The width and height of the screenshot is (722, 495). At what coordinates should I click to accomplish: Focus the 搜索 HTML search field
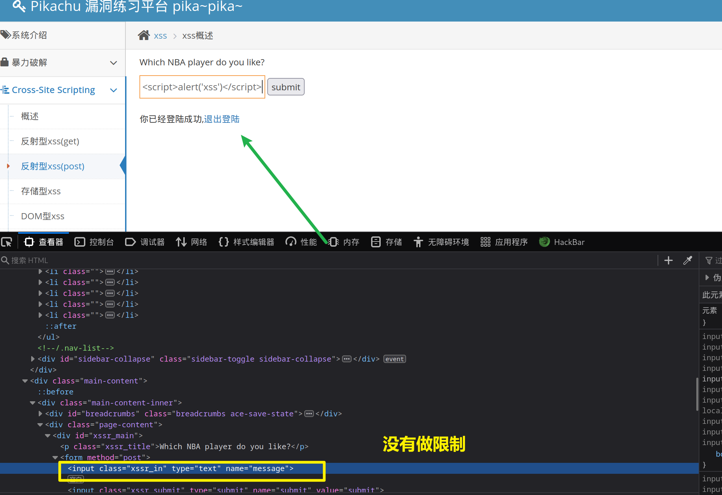[329, 261]
